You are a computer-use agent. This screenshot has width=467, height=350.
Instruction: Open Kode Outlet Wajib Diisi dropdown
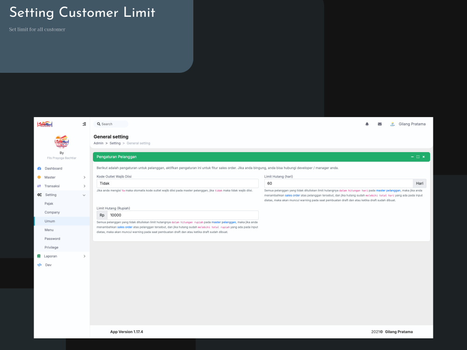coord(177,183)
